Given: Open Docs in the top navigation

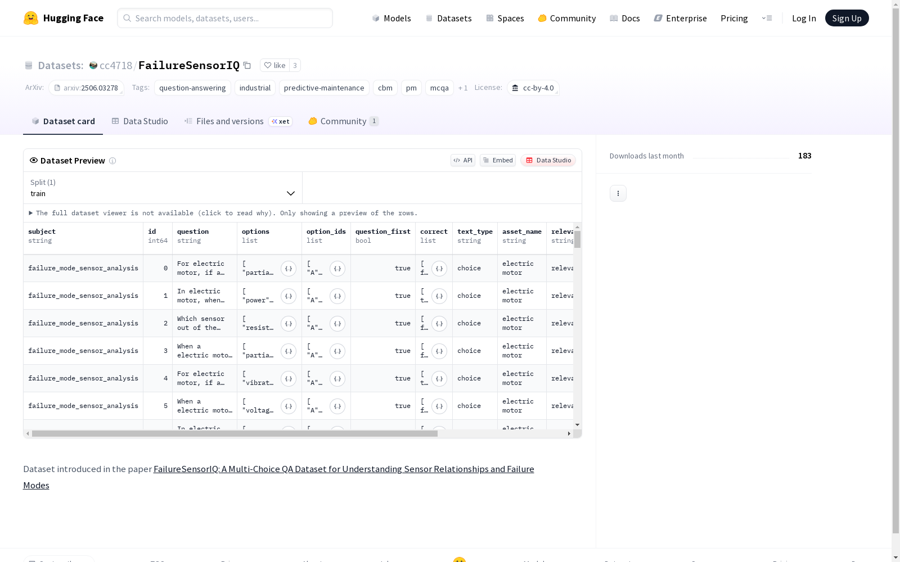Looking at the screenshot, I should [625, 18].
